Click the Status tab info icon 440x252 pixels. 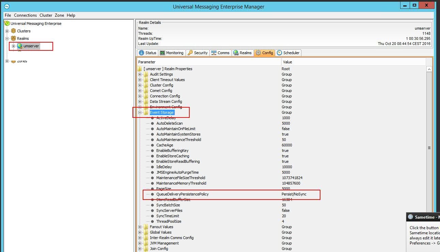(142, 53)
